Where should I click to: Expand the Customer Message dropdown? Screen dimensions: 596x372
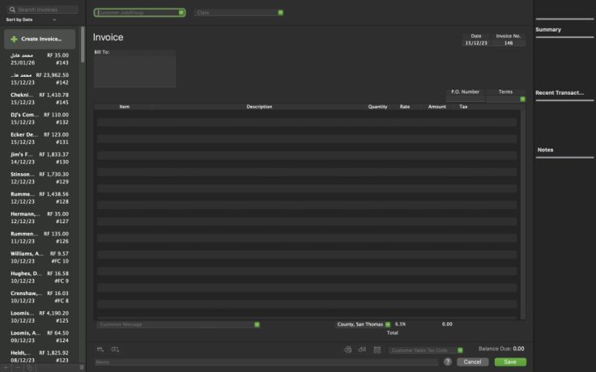257,324
